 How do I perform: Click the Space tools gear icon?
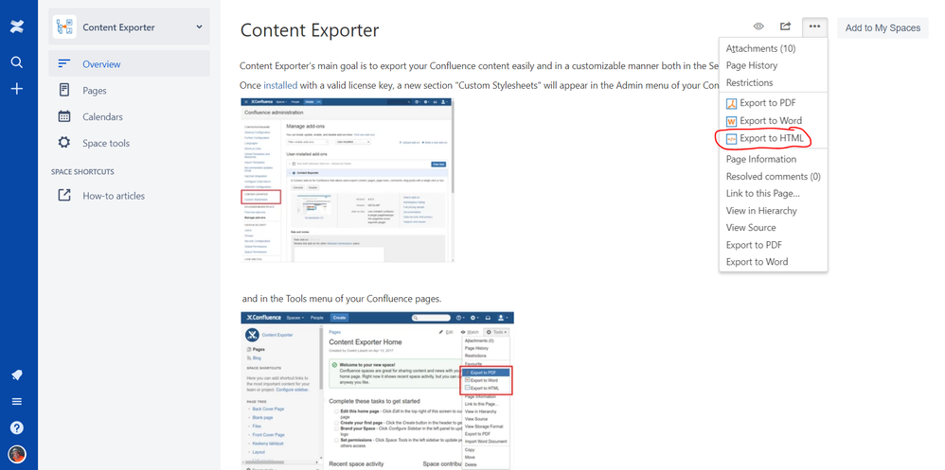(63, 143)
